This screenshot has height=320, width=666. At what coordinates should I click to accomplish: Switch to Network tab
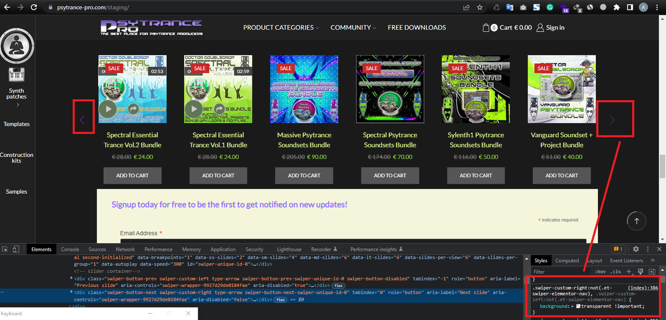pyautogui.click(x=125, y=249)
